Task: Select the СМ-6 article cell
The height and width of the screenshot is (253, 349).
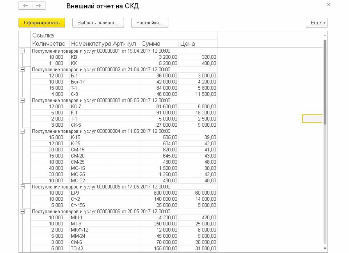Action: pos(105,242)
